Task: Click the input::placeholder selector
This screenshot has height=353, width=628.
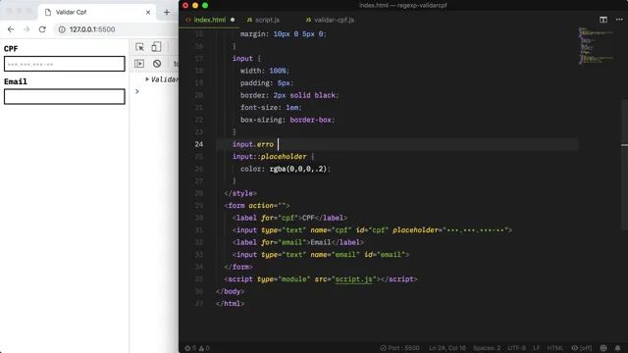Action: [269, 157]
